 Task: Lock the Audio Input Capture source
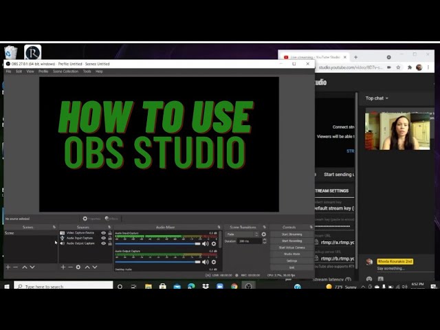110,238
